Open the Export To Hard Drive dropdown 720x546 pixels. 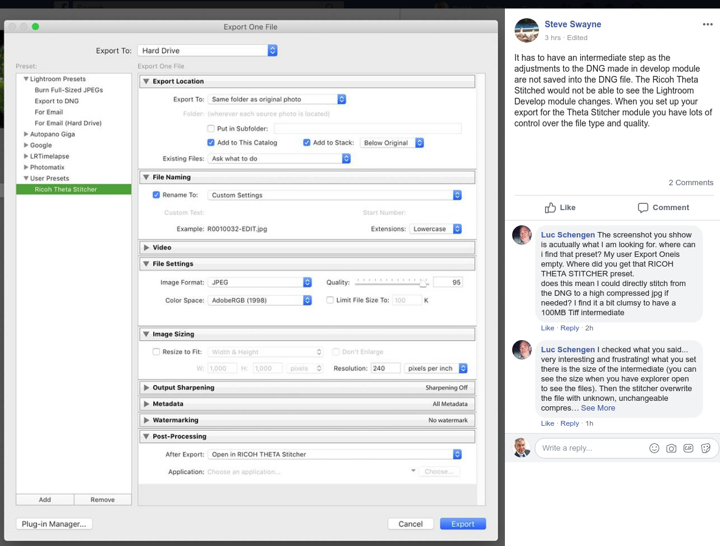(208, 50)
